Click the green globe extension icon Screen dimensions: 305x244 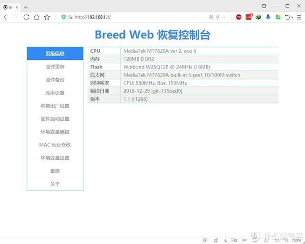258,17
